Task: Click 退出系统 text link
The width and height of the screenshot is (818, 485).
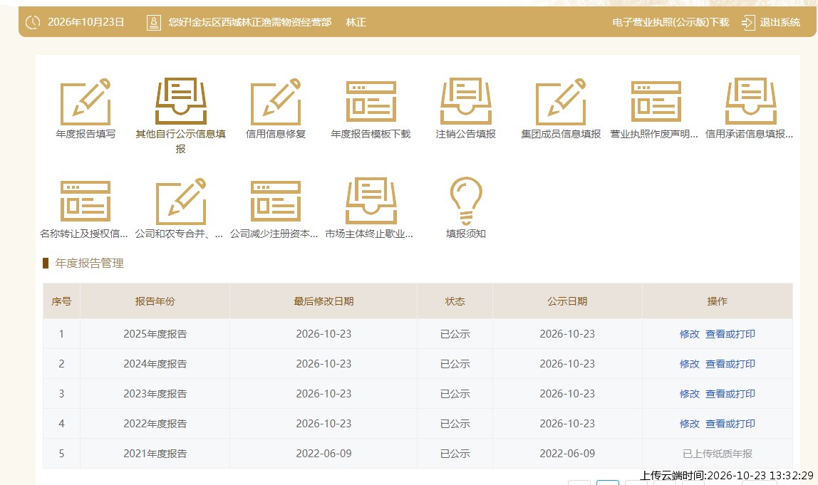Action: click(780, 22)
